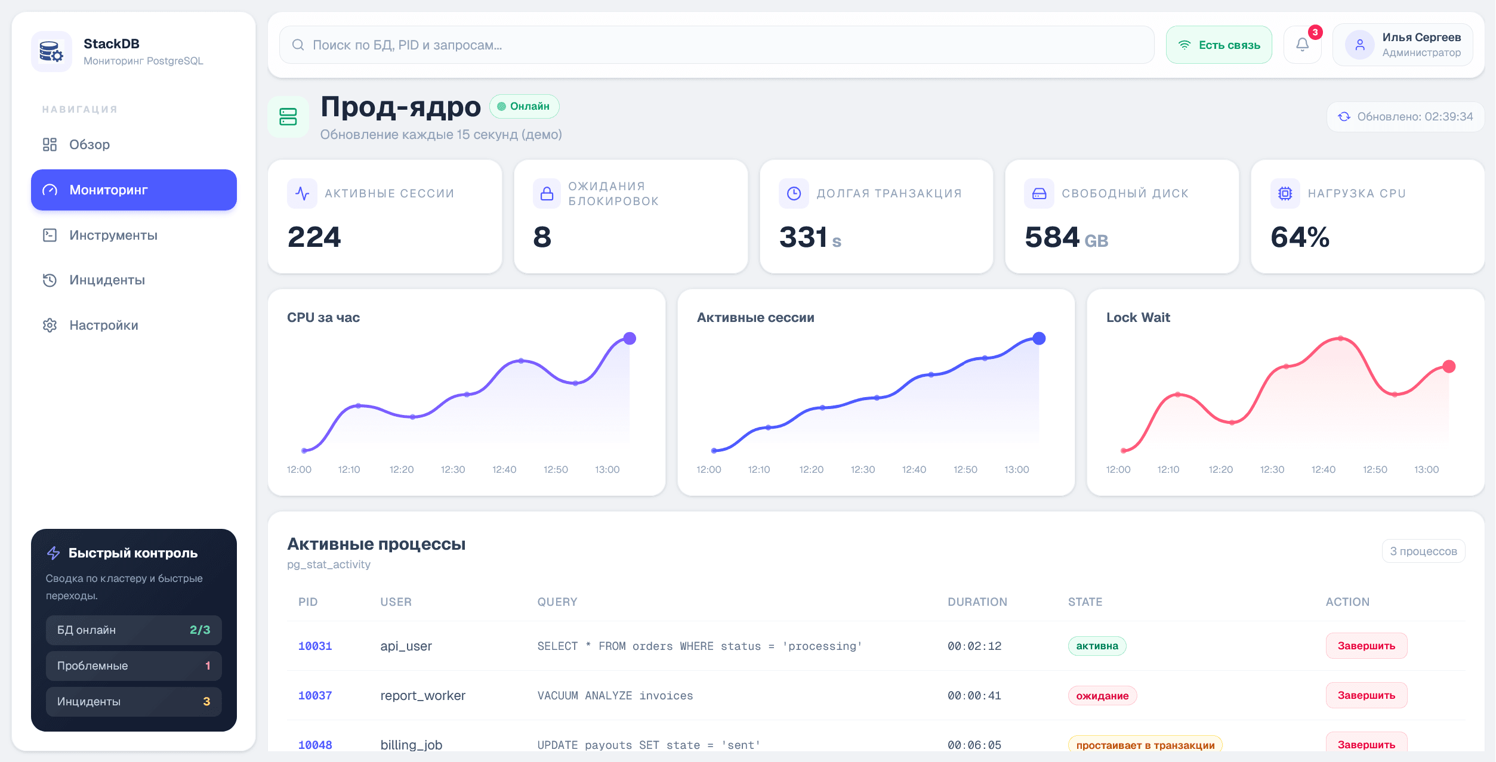Click the lightning icon in Быстрый контроль
1496x762 pixels.
coord(54,553)
